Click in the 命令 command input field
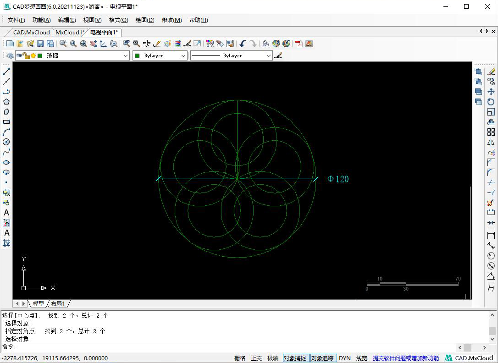The height and width of the screenshot is (363, 498). [x=229, y=347]
